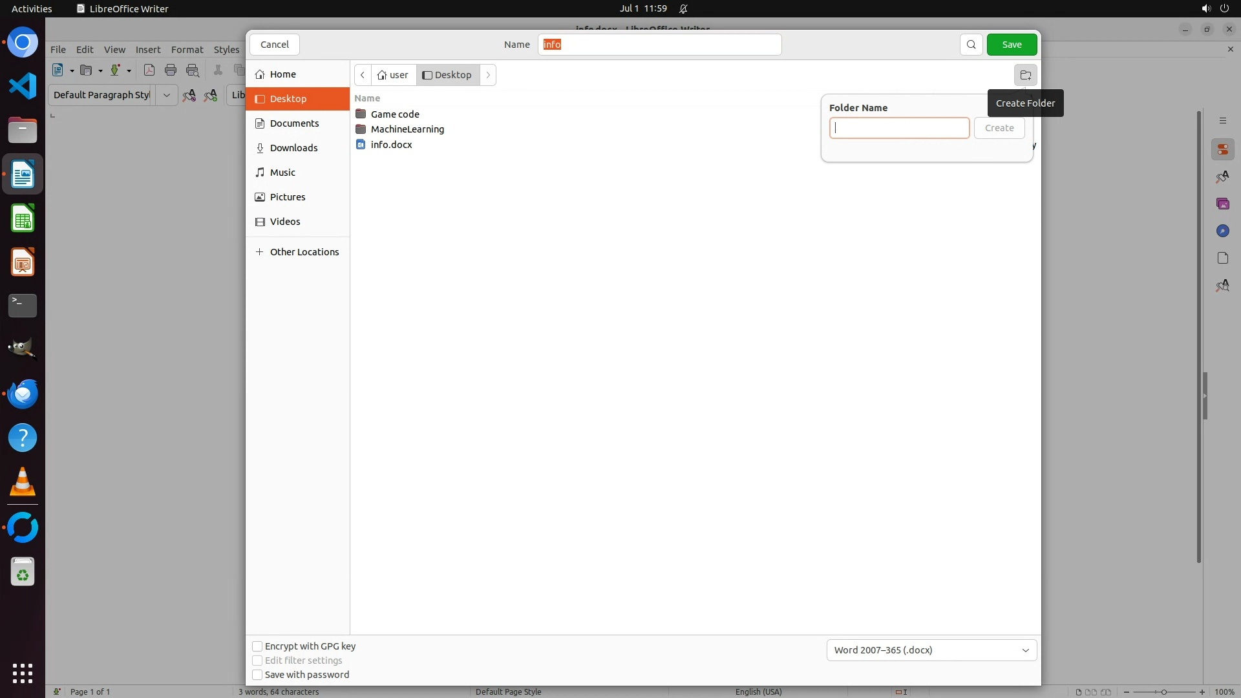The height and width of the screenshot is (698, 1241).
Task: Open the Word 2007–365 file type dropdown
Action: (931, 650)
